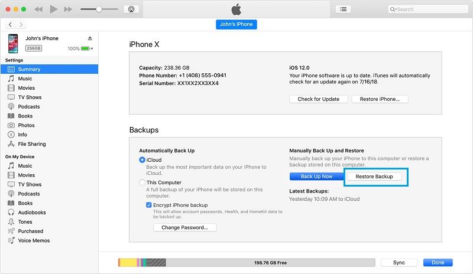Select the John's iPhone tab button
The image size is (473, 274).
tap(236, 24)
